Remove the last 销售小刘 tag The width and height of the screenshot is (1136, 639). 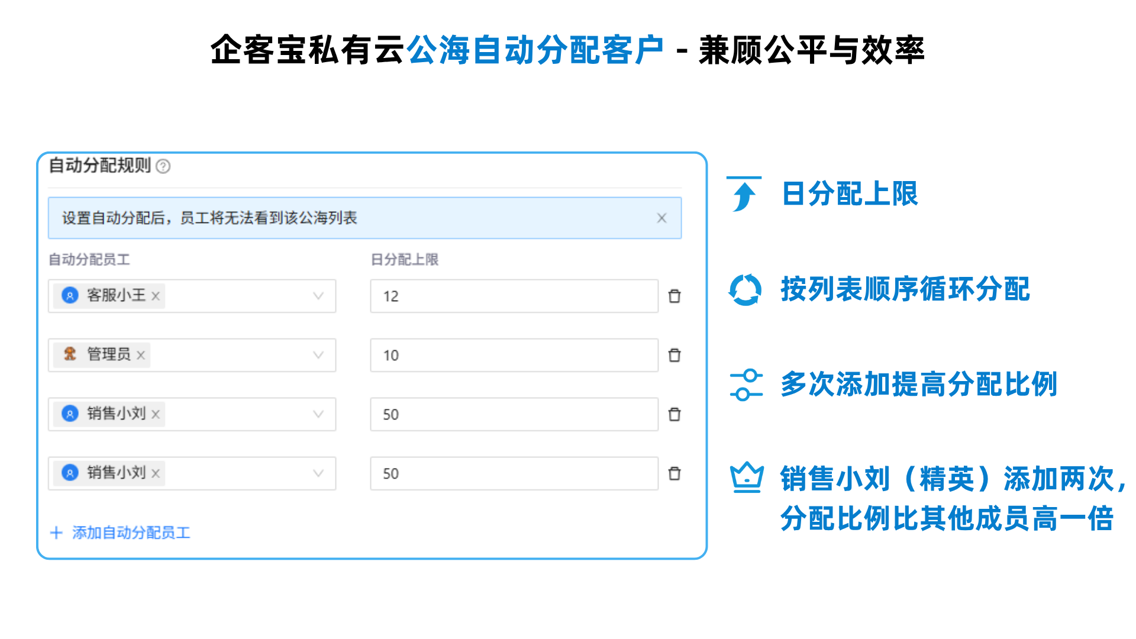point(156,473)
